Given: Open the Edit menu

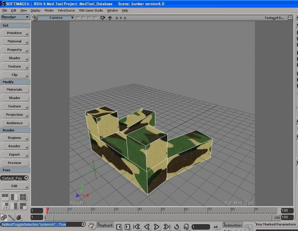Looking at the screenshot, I should [13, 10].
